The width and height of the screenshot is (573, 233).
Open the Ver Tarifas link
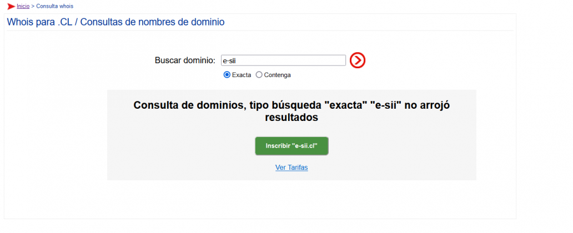291,168
